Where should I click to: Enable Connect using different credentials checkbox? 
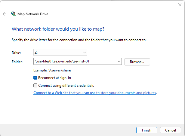pos(35,85)
